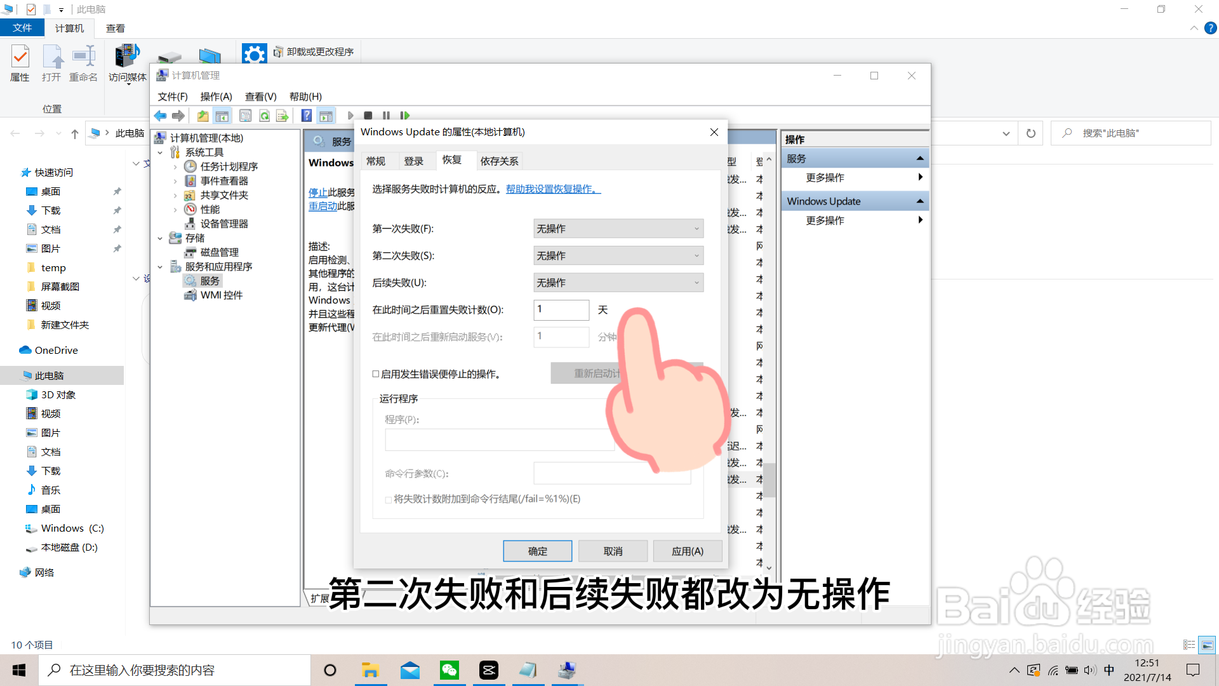Click the back navigation arrow in Computer Management
The height and width of the screenshot is (686, 1219).
[160, 115]
